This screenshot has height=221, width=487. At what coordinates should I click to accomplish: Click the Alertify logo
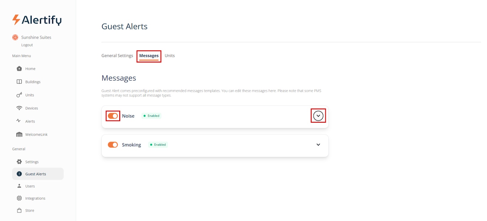[x=37, y=20]
